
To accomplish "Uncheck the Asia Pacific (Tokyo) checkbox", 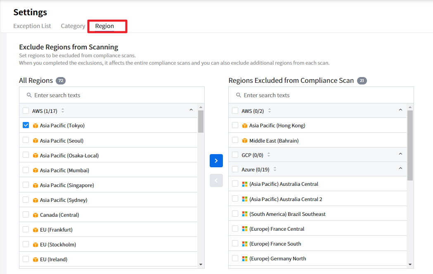I will pos(26,125).
